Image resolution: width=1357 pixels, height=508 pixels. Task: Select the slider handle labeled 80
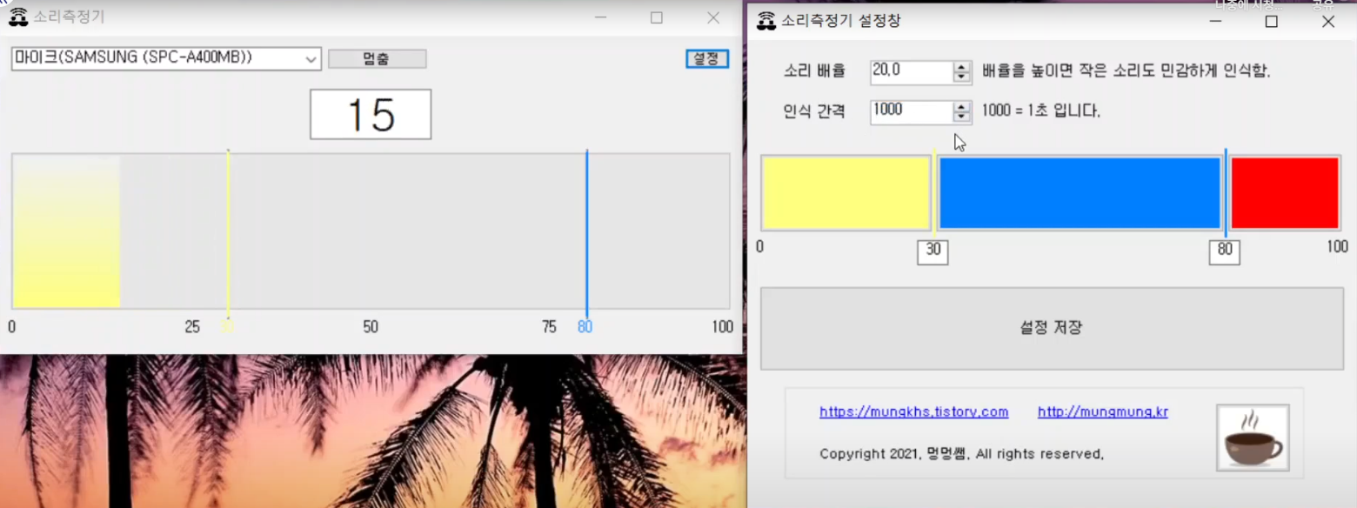1224,251
